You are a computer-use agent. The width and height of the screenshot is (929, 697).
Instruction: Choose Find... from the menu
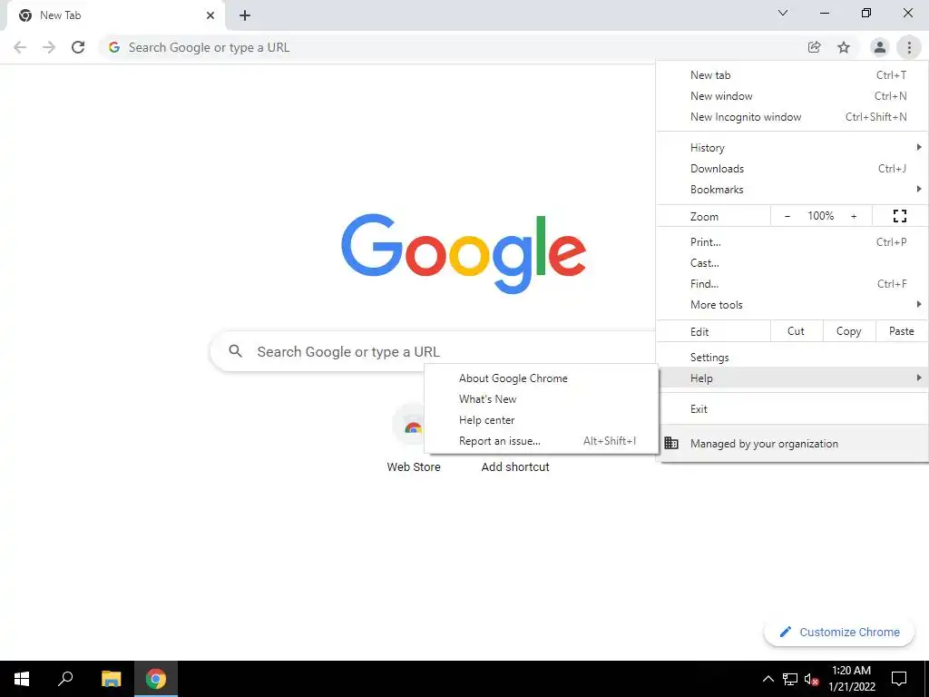pos(792,284)
